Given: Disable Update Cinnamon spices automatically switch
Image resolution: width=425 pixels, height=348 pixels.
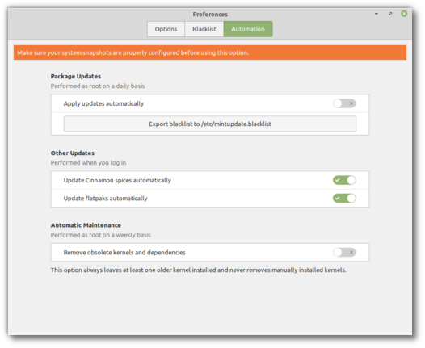Looking at the screenshot, I should 344,180.
